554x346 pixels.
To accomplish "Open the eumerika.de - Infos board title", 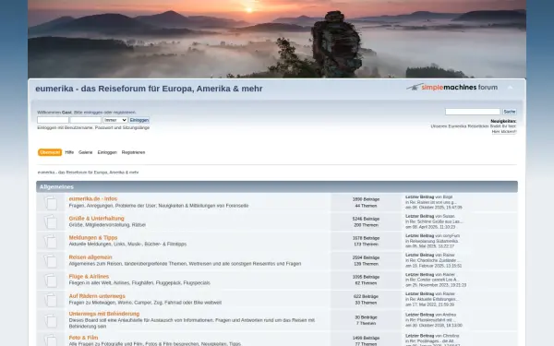I will click(x=93, y=198).
